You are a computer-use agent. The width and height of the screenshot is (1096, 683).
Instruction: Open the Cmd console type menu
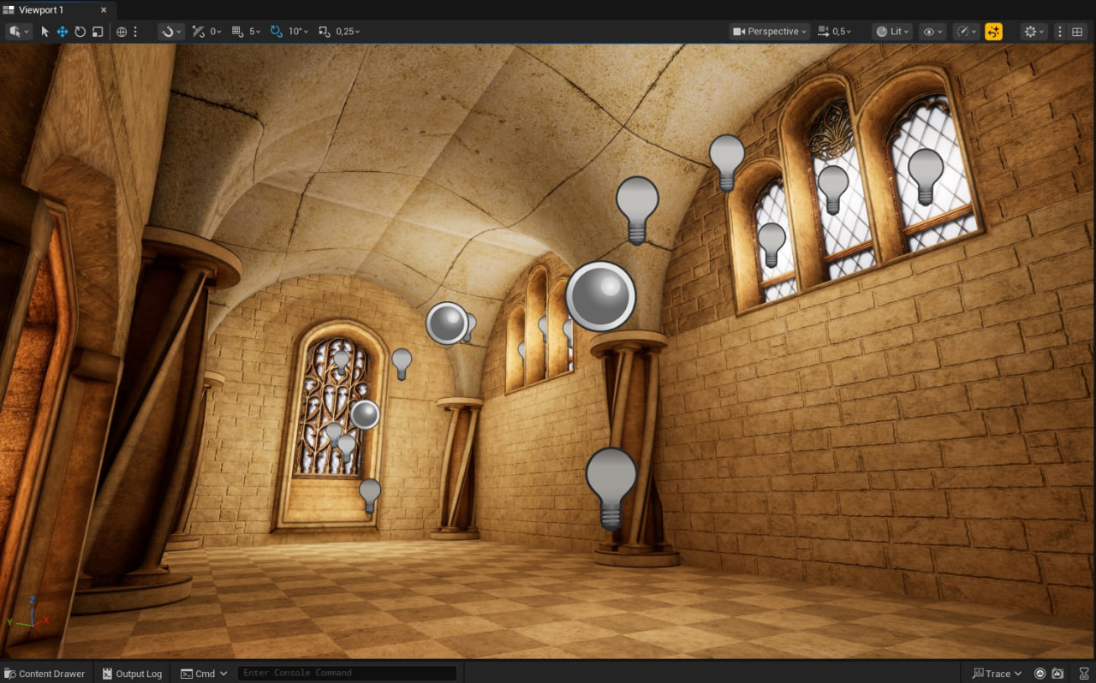click(x=204, y=674)
